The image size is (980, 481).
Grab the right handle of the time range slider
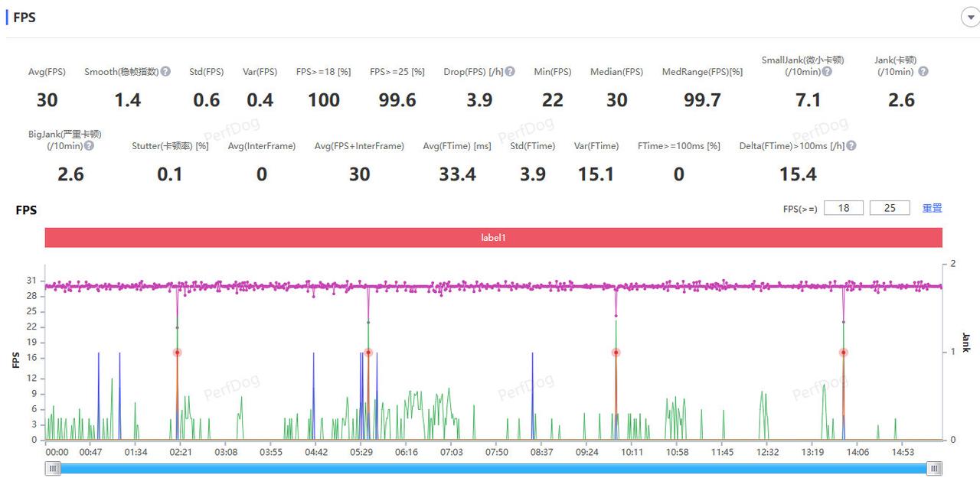[934, 468]
